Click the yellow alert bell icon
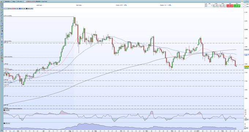Image resolution: width=249 pixels, height=132 pixels. point(2,10)
